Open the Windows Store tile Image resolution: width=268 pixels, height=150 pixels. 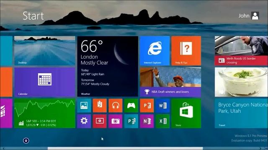186,113
